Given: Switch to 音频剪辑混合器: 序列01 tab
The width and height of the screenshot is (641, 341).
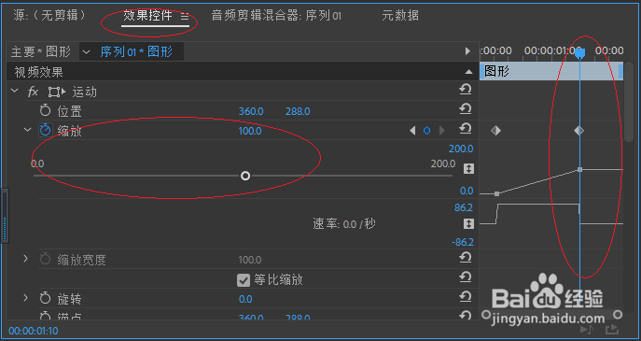Looking at the screenshot, I should tap(276, 16).
